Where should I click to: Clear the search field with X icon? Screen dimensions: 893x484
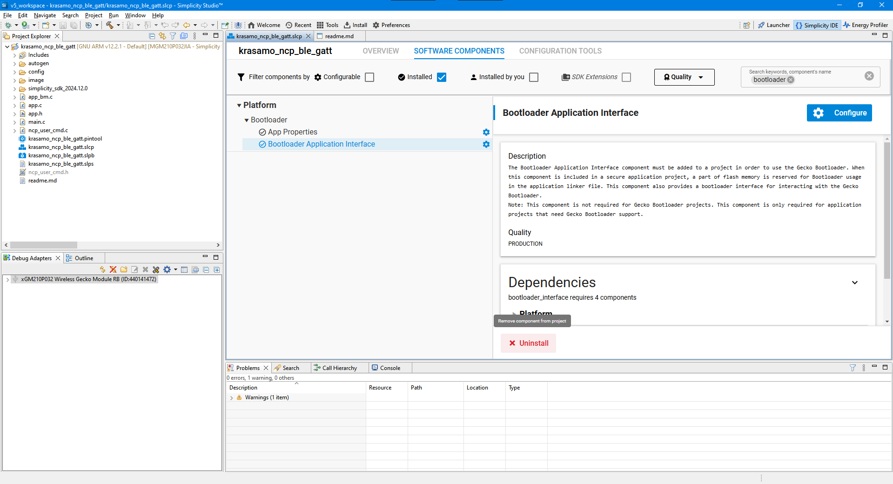coord(869,76)
